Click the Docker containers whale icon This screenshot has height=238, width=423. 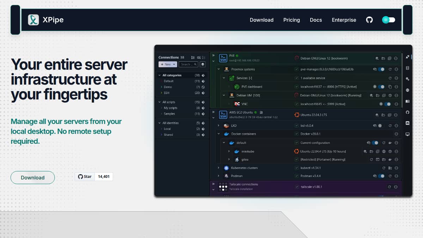[x=226, y=134]
